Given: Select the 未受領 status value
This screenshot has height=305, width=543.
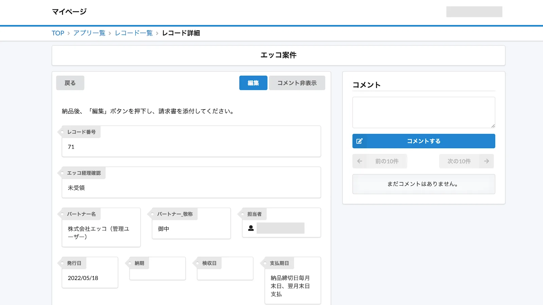Looking at the screenshot, I should point(76,188).
